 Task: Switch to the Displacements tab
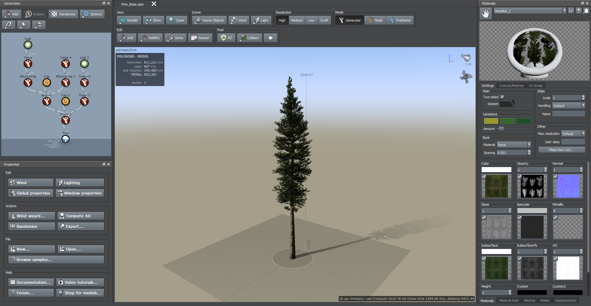tap(565, 300)
